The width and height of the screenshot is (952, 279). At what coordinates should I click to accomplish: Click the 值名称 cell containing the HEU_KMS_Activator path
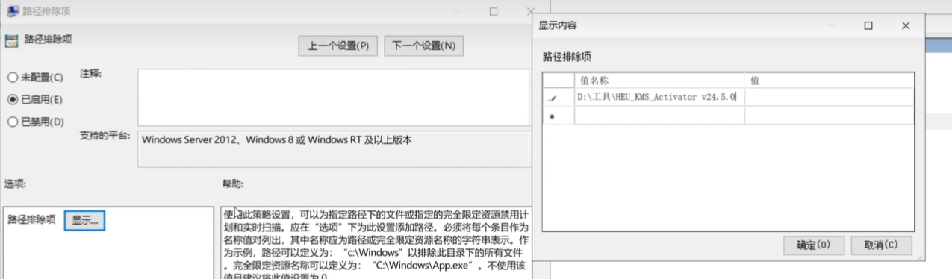(659, 97)
